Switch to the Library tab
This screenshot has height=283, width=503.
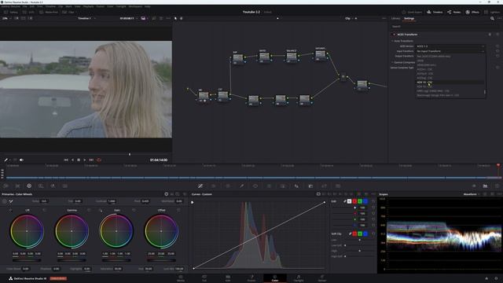coord(395,18)
